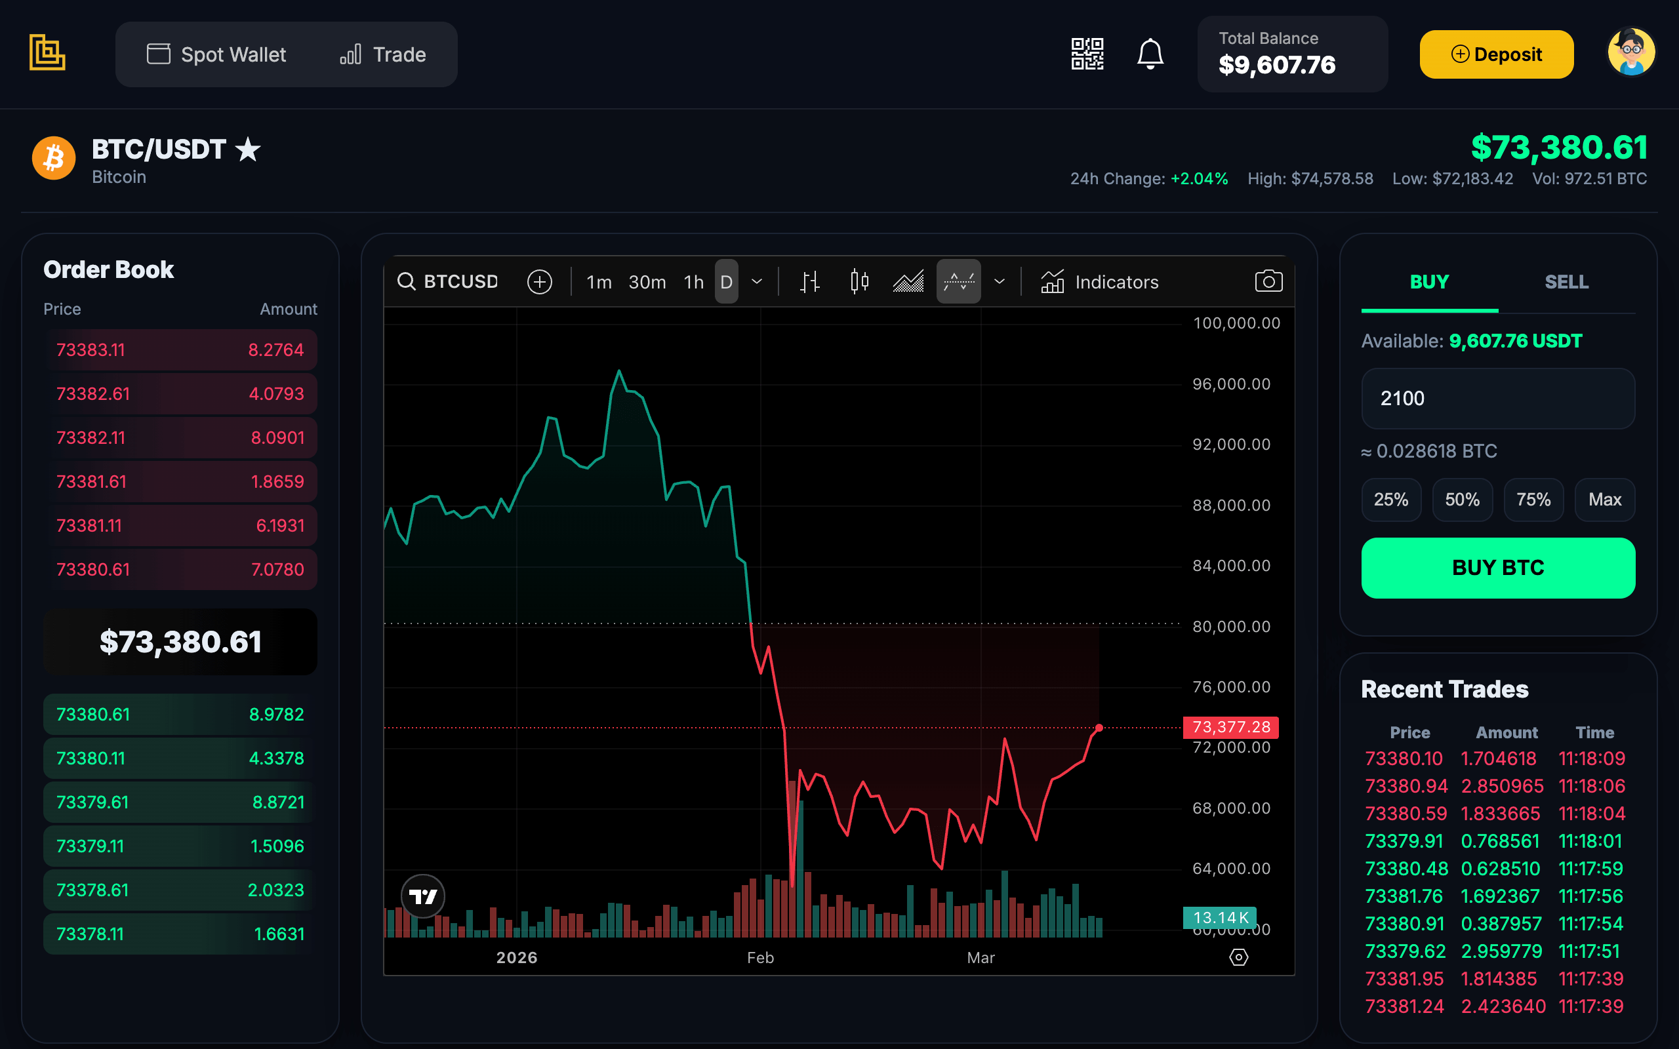Select the area chart style icon
Viewport: 1679px width, 1049px height.
[x=908, y=282]
